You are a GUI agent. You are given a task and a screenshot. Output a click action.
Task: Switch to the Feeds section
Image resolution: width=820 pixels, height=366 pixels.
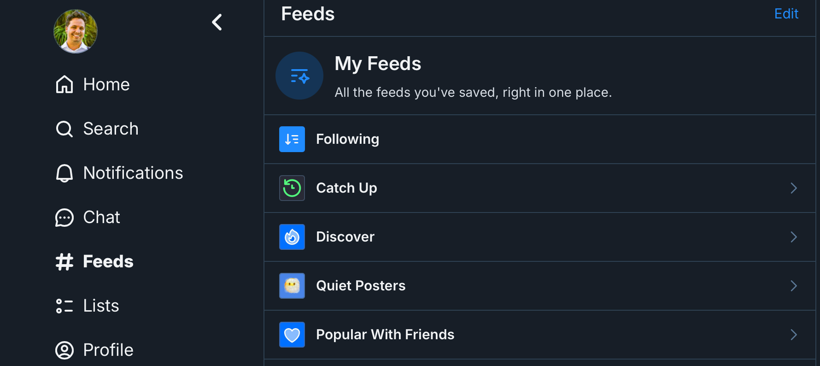point(108,261)
